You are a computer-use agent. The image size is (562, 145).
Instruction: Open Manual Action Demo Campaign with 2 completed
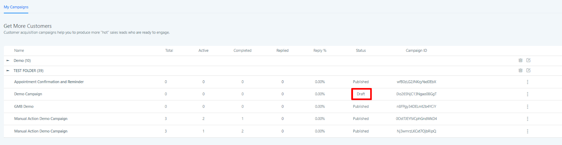click(41, 131)
